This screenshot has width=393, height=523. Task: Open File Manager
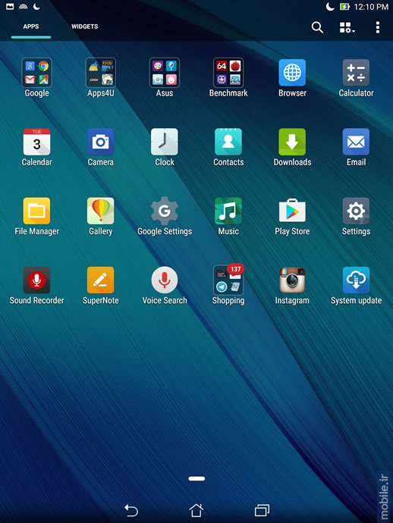click(x=36, y=211)
